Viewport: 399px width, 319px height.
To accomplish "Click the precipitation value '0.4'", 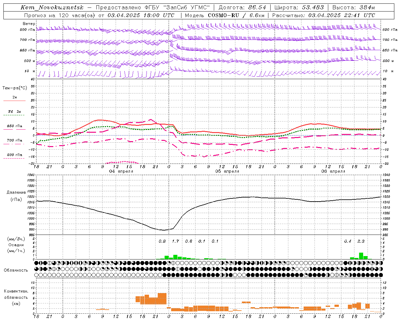I will (x=348, y=241).
